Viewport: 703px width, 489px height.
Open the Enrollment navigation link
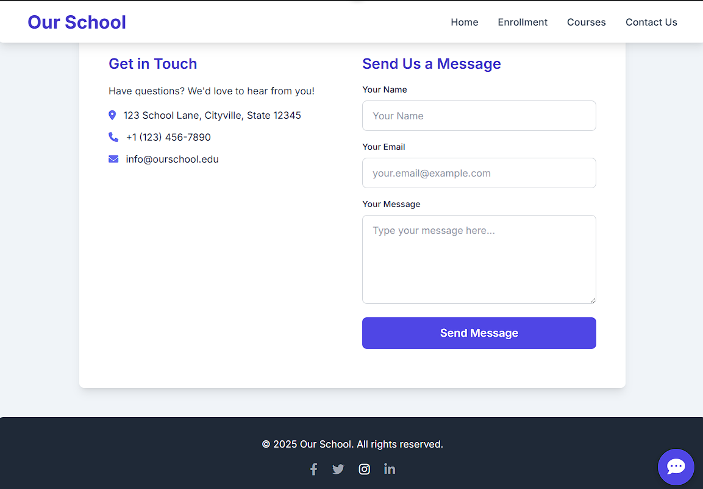pos(523,22)
